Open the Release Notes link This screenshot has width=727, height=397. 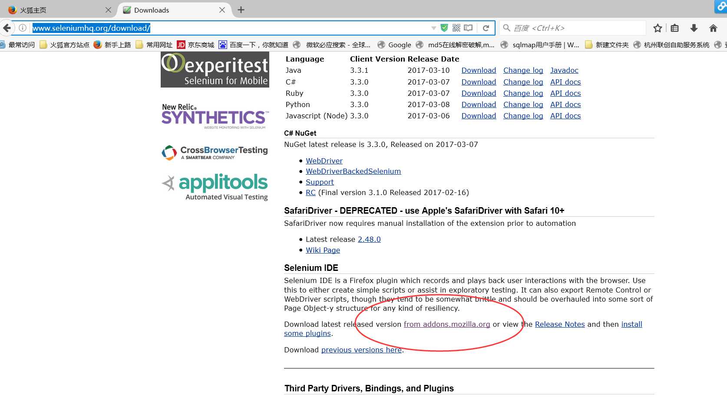(560, 324)
